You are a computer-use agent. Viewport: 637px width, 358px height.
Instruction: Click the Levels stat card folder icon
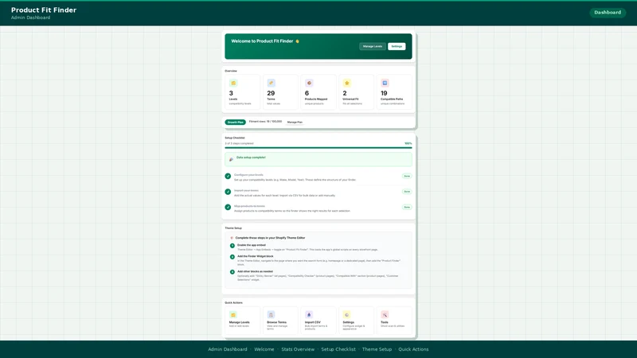click(233, 84)
